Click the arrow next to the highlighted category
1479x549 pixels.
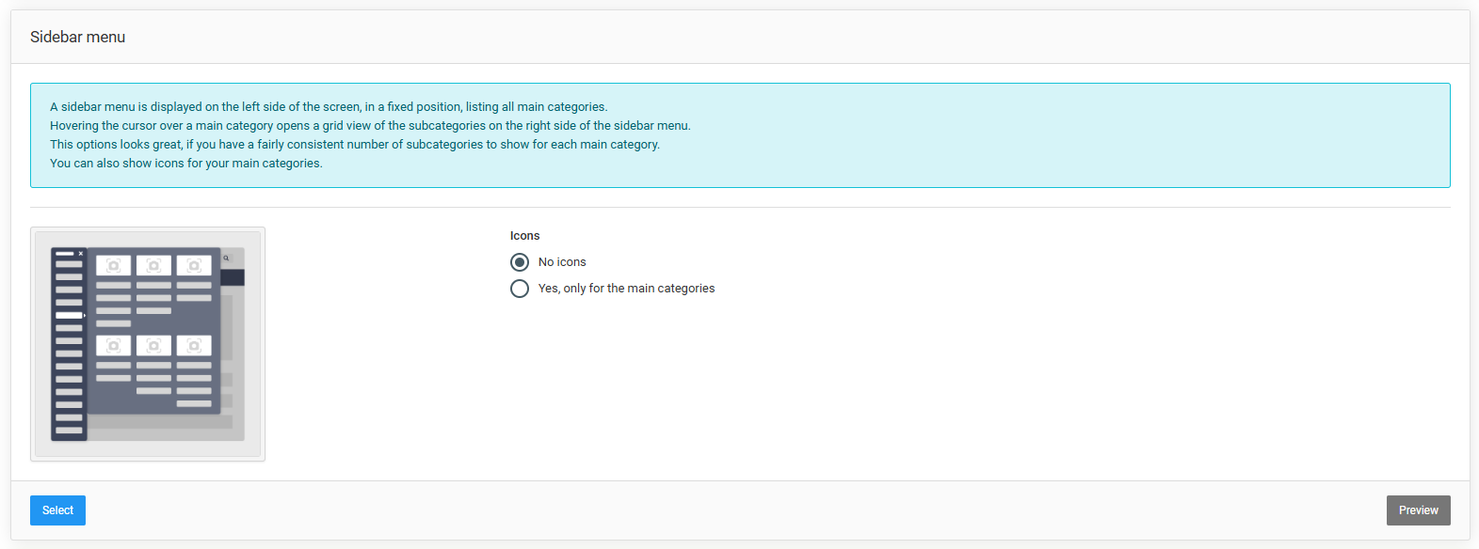(x=84, y=315)
